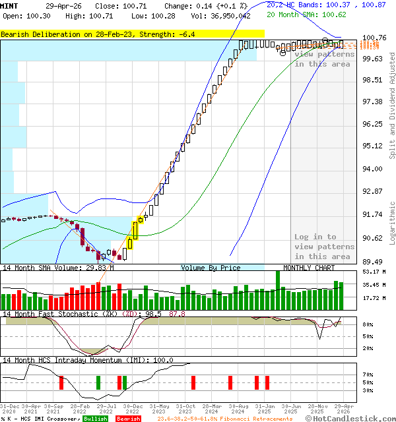Click the red Bearish legend box
396x422 pixels.
tap(128, 419)
